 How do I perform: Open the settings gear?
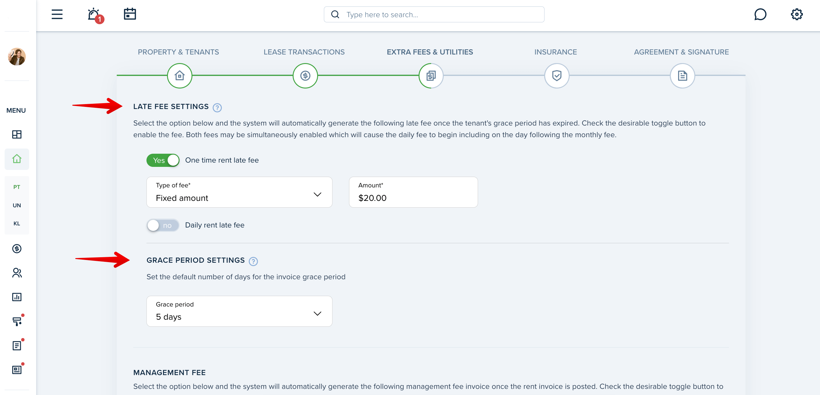(797, 14)
